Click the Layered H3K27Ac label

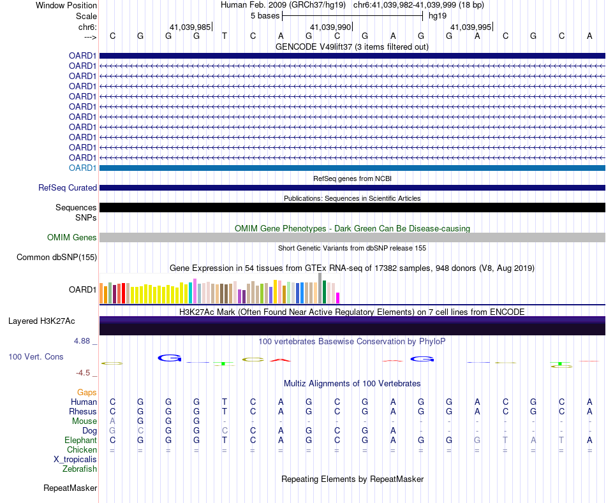[41, 321]
